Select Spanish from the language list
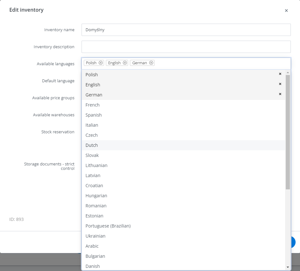 click(x=183, y=115)
